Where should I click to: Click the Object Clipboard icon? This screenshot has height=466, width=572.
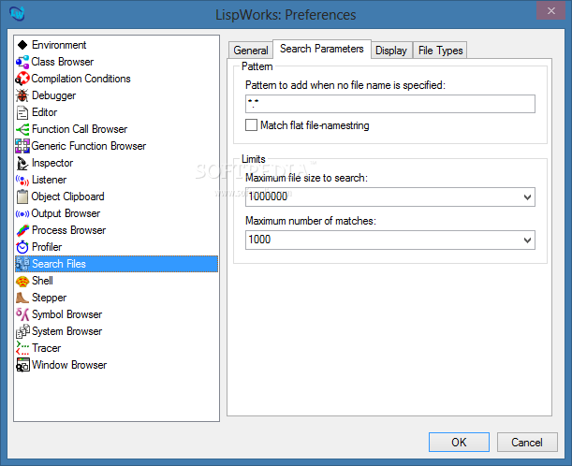pos(22,197)
